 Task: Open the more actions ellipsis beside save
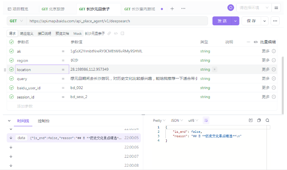coord(275,21)
